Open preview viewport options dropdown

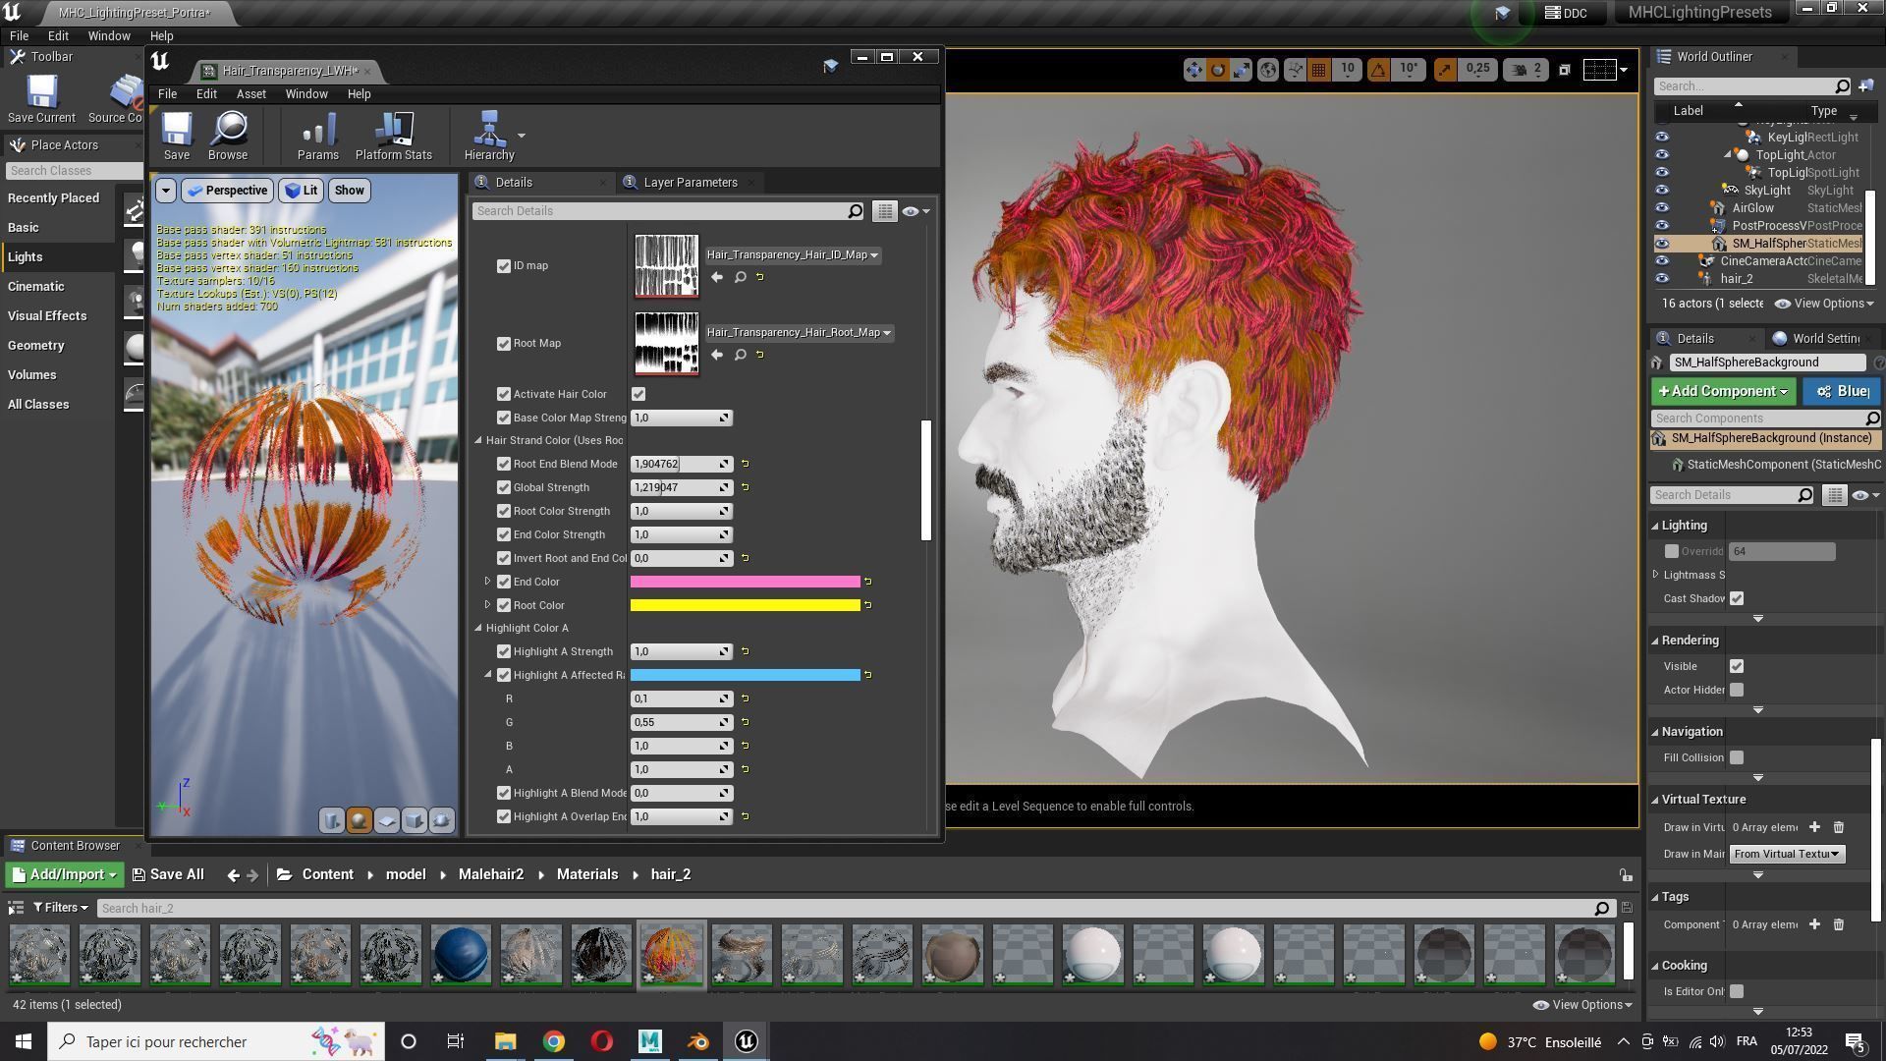[x=166, y=191]
